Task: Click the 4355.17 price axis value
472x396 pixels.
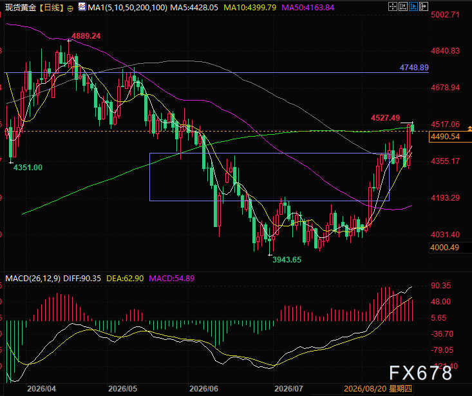Action: coord(445,161)
